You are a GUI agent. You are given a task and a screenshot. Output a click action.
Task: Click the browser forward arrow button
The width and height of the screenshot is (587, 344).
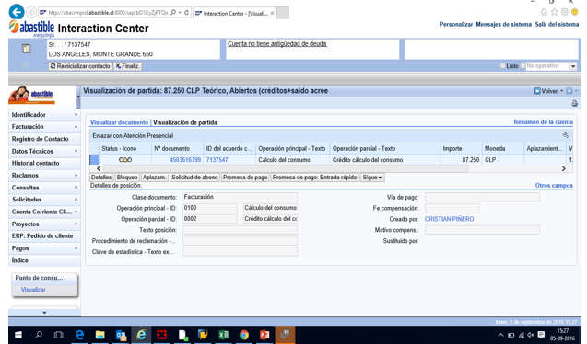pyautogui.click(x=31, y=12)
